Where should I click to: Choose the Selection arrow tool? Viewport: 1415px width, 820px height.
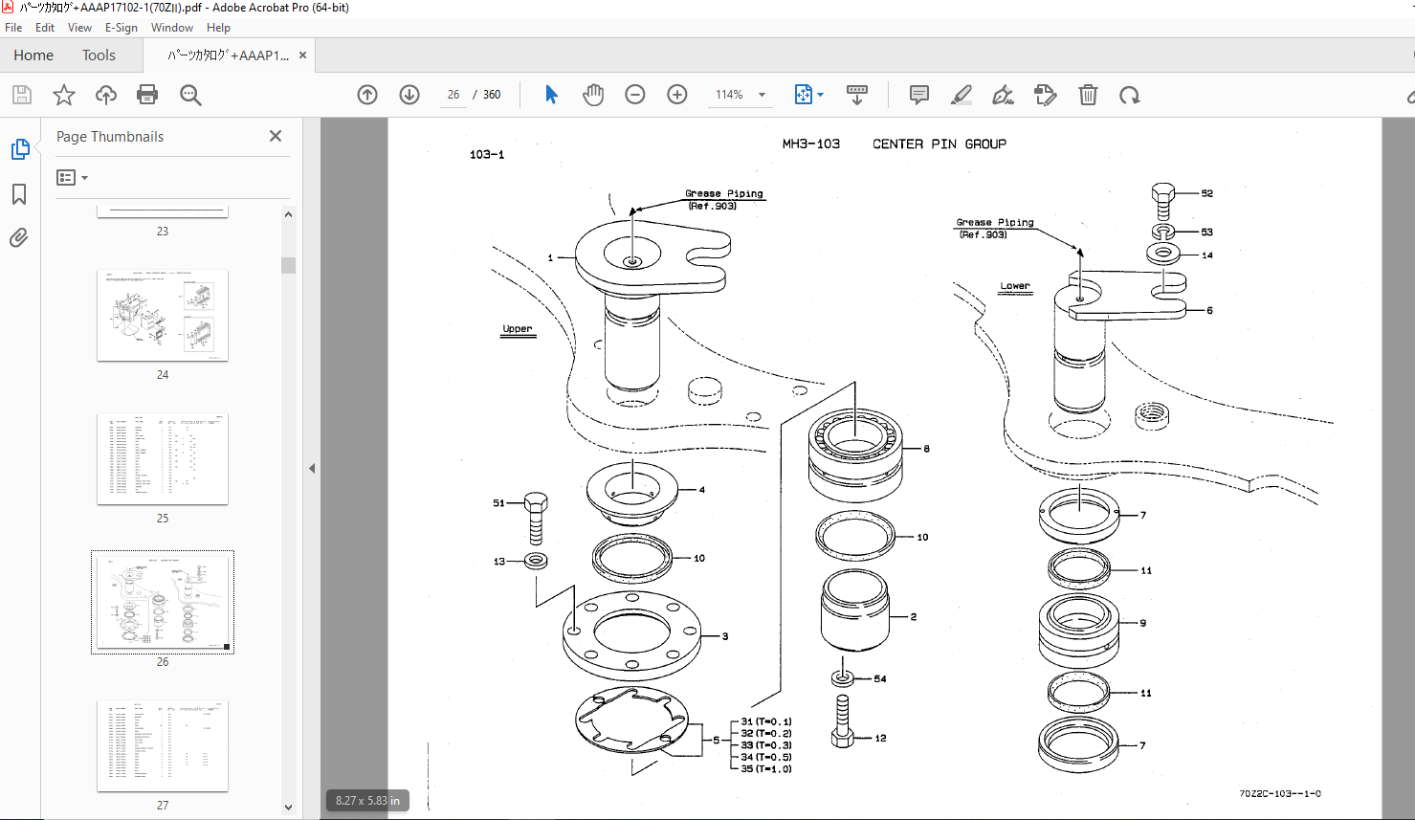[x=551, y=95]
